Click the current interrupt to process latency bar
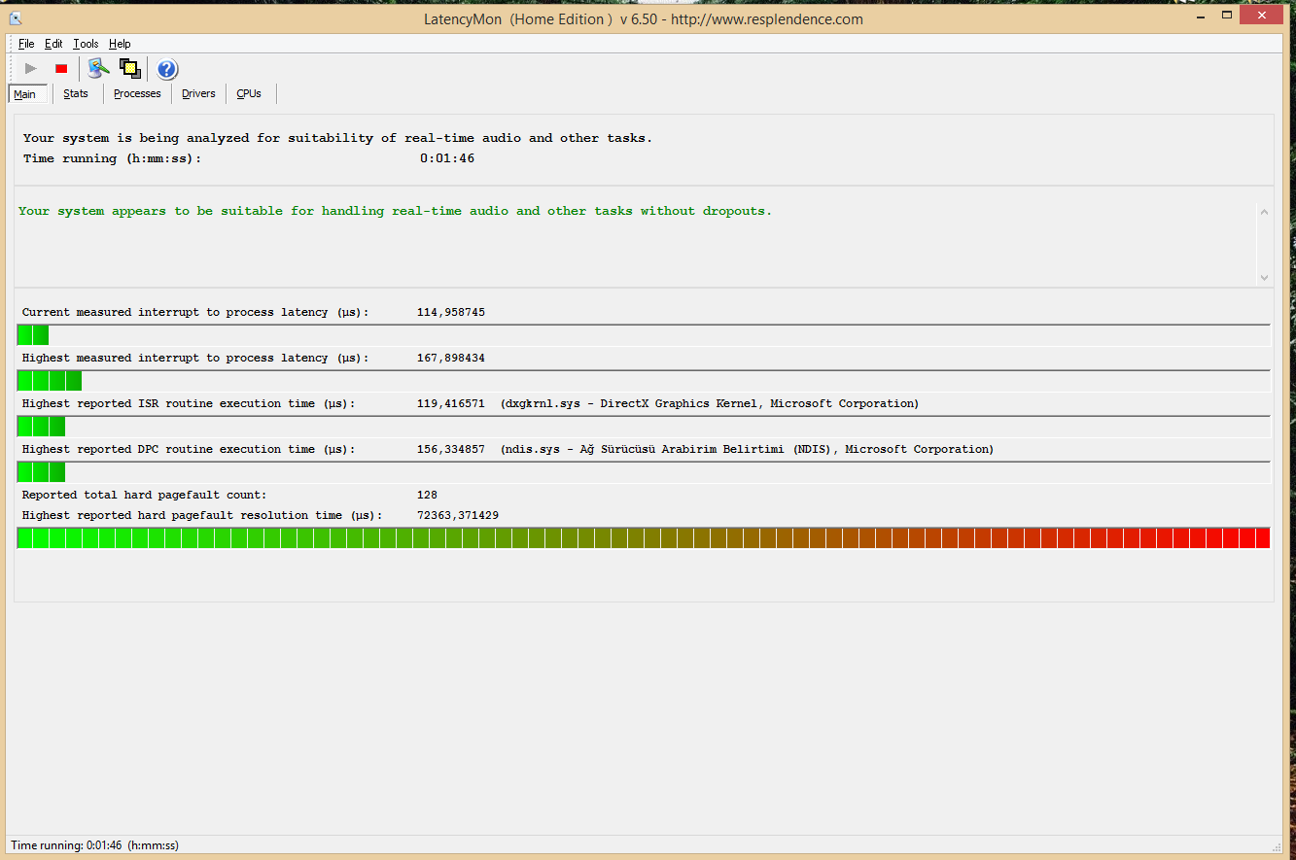The height and width of the screenshot is (860, 1296). [644, 335]
